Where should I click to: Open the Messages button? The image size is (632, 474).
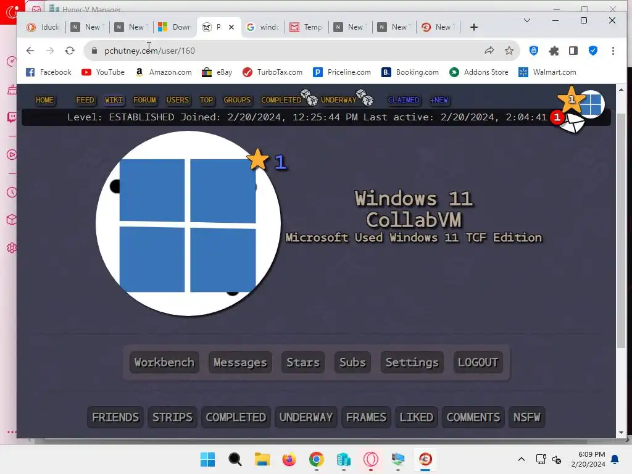point(240,362)
